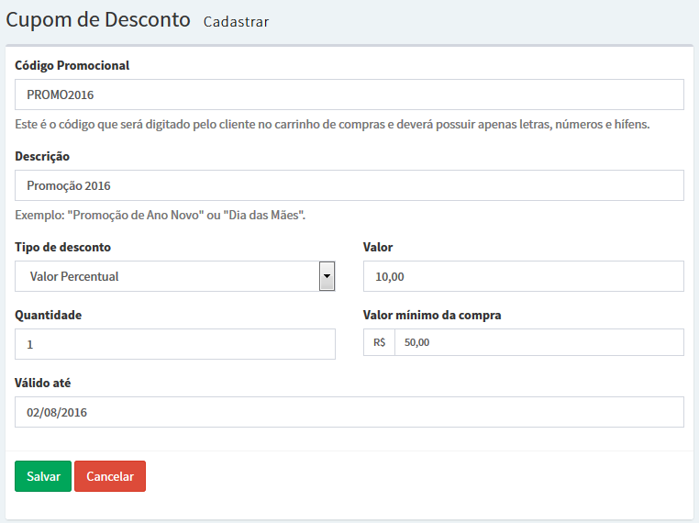
Task: Click the Código Promocional field containing PROMO2016
Action: click(x=349, y=95)
